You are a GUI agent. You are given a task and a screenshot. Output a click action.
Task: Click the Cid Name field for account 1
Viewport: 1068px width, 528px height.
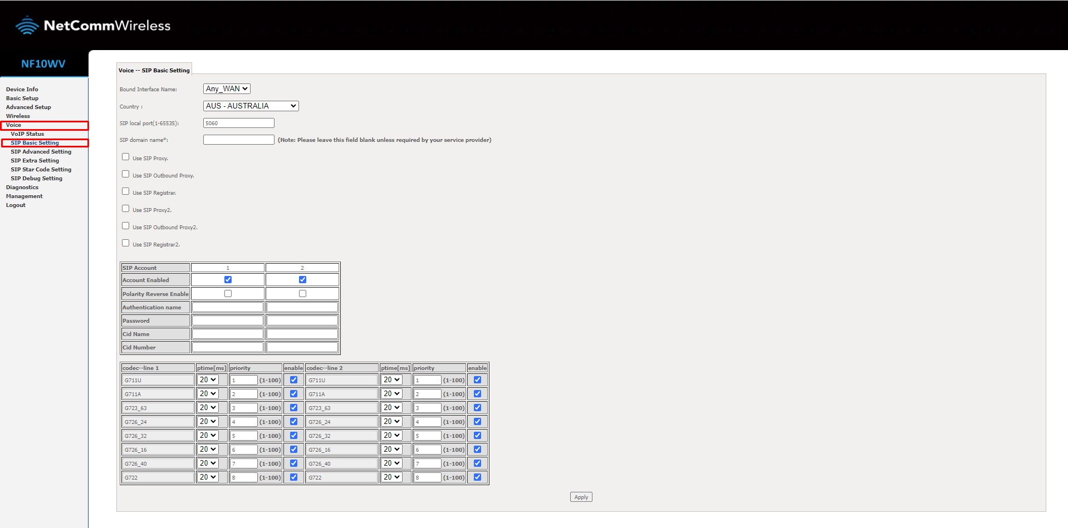coord(227,334)
